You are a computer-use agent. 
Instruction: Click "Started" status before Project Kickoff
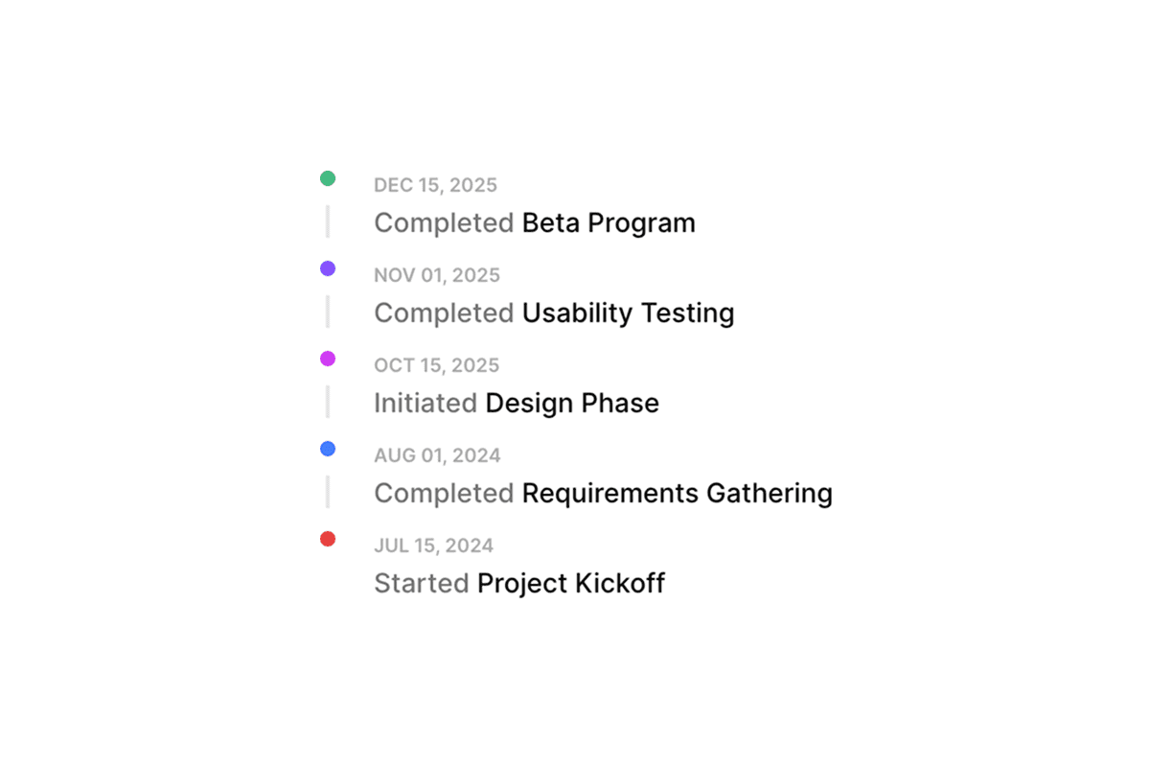(x=422, y=583)
